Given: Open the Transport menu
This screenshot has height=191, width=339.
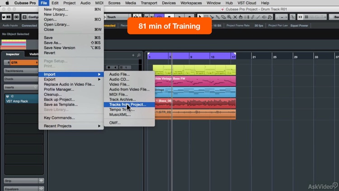Looking at the screenshot, I should (x=149, y=3).
